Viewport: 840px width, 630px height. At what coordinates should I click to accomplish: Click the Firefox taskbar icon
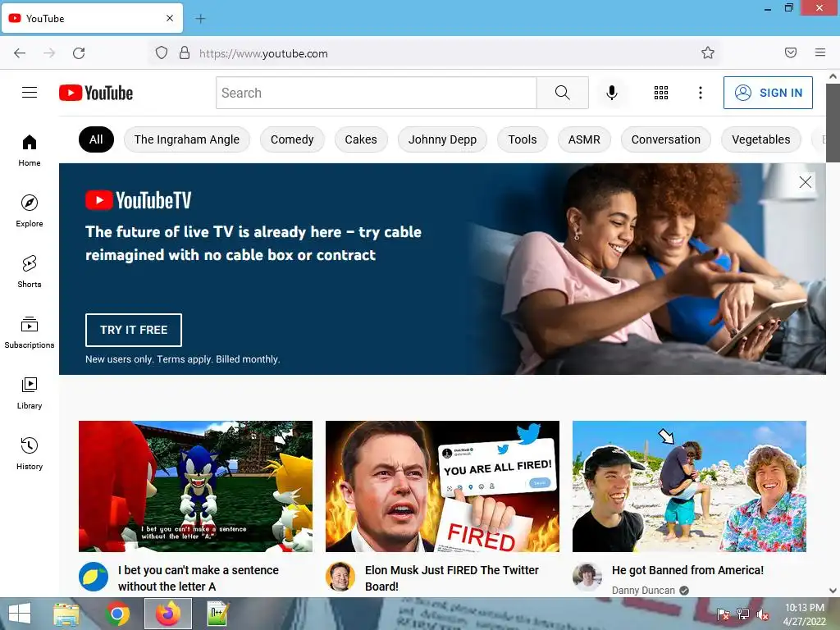click(168, 614)
